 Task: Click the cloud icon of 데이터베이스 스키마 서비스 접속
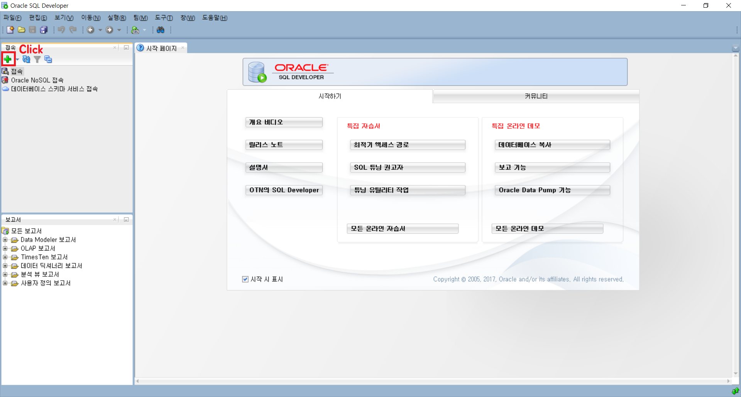pos(5,89)
